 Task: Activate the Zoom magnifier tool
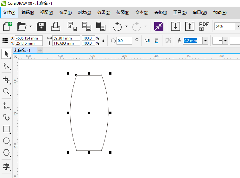coord(6,92)
